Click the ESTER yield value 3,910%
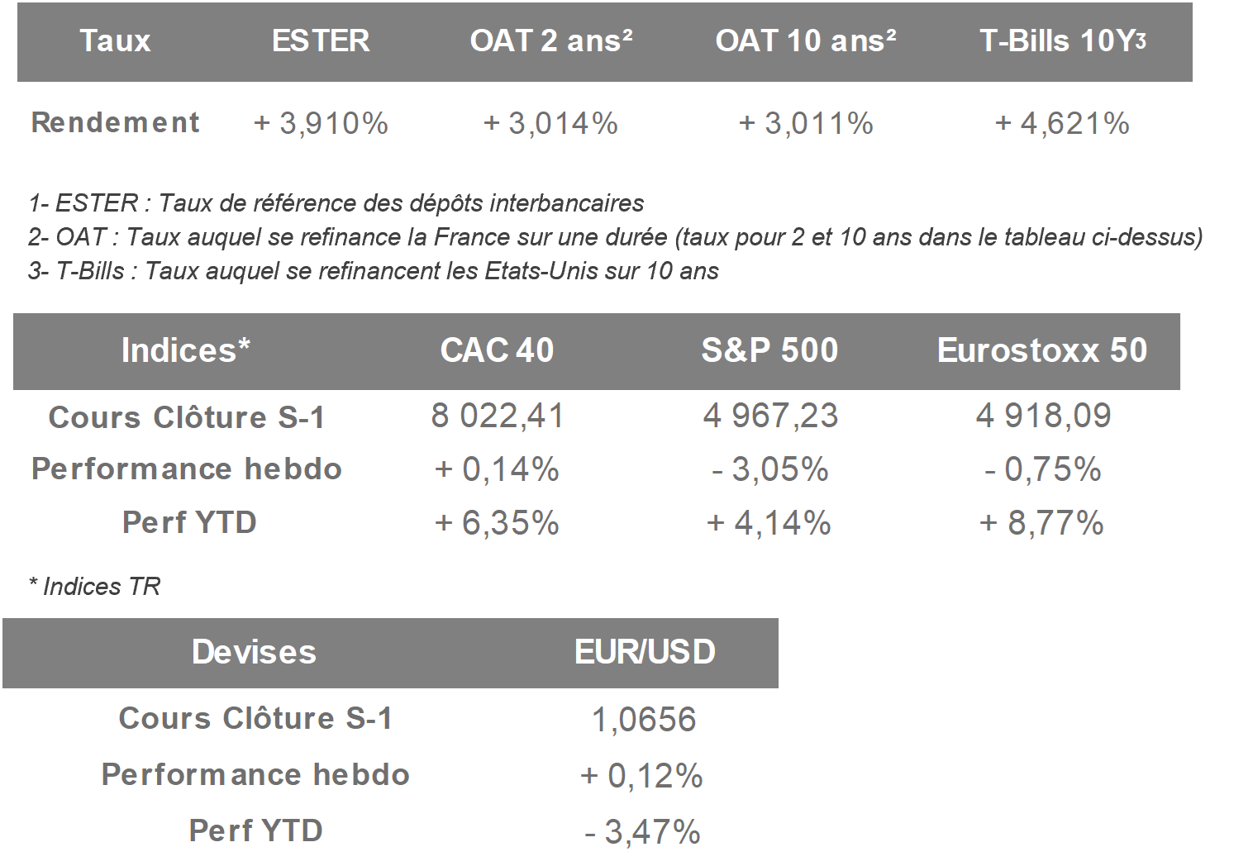This screenshot has height=866, width=1248. click(x=321, y=123)
